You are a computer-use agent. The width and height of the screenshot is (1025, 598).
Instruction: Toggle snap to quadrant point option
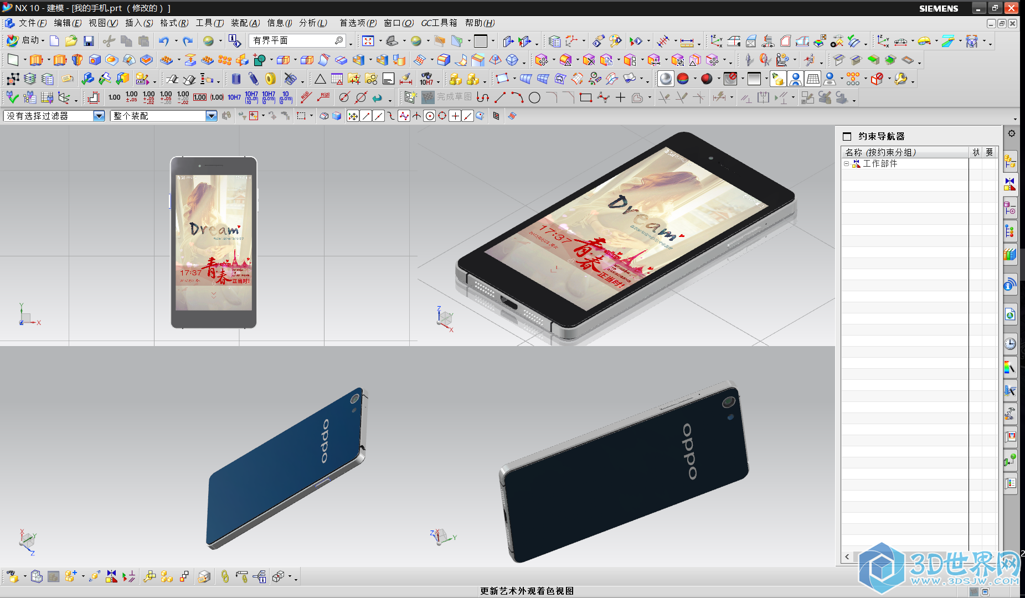tap(442, 116)
